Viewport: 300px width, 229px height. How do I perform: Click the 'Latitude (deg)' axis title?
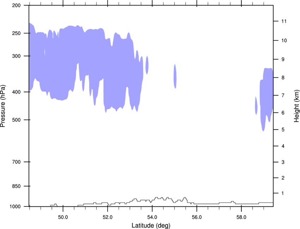(151, 225)
